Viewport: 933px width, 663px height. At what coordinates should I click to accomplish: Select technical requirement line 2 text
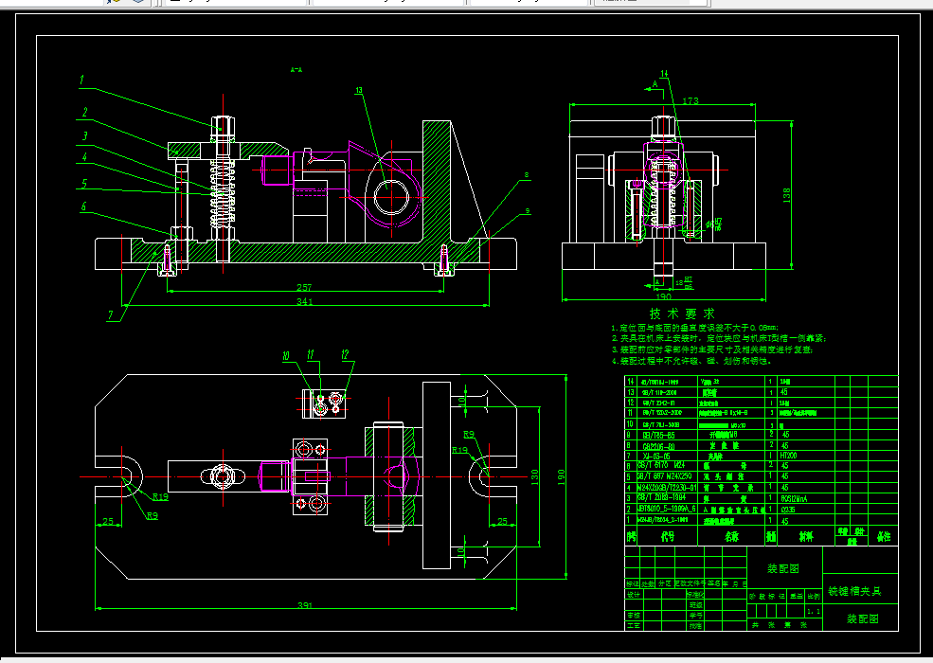[718, 338]
